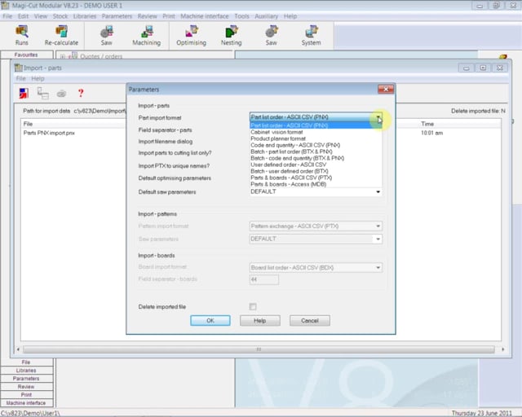
Task: Click OK in the Parameters dialog
Action: point(210,321)
